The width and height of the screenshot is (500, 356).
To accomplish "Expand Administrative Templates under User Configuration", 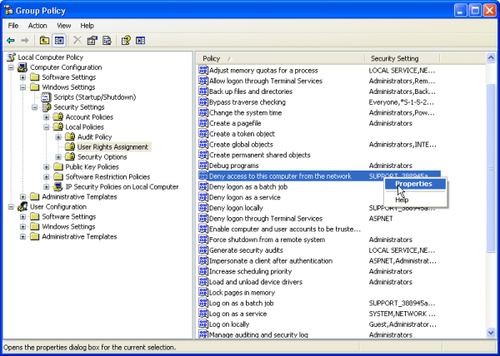I will coord(23,236).
